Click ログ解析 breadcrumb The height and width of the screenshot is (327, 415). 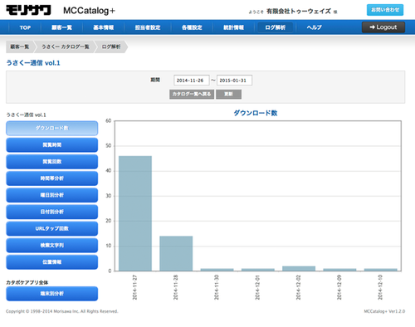tap(111, 46)
